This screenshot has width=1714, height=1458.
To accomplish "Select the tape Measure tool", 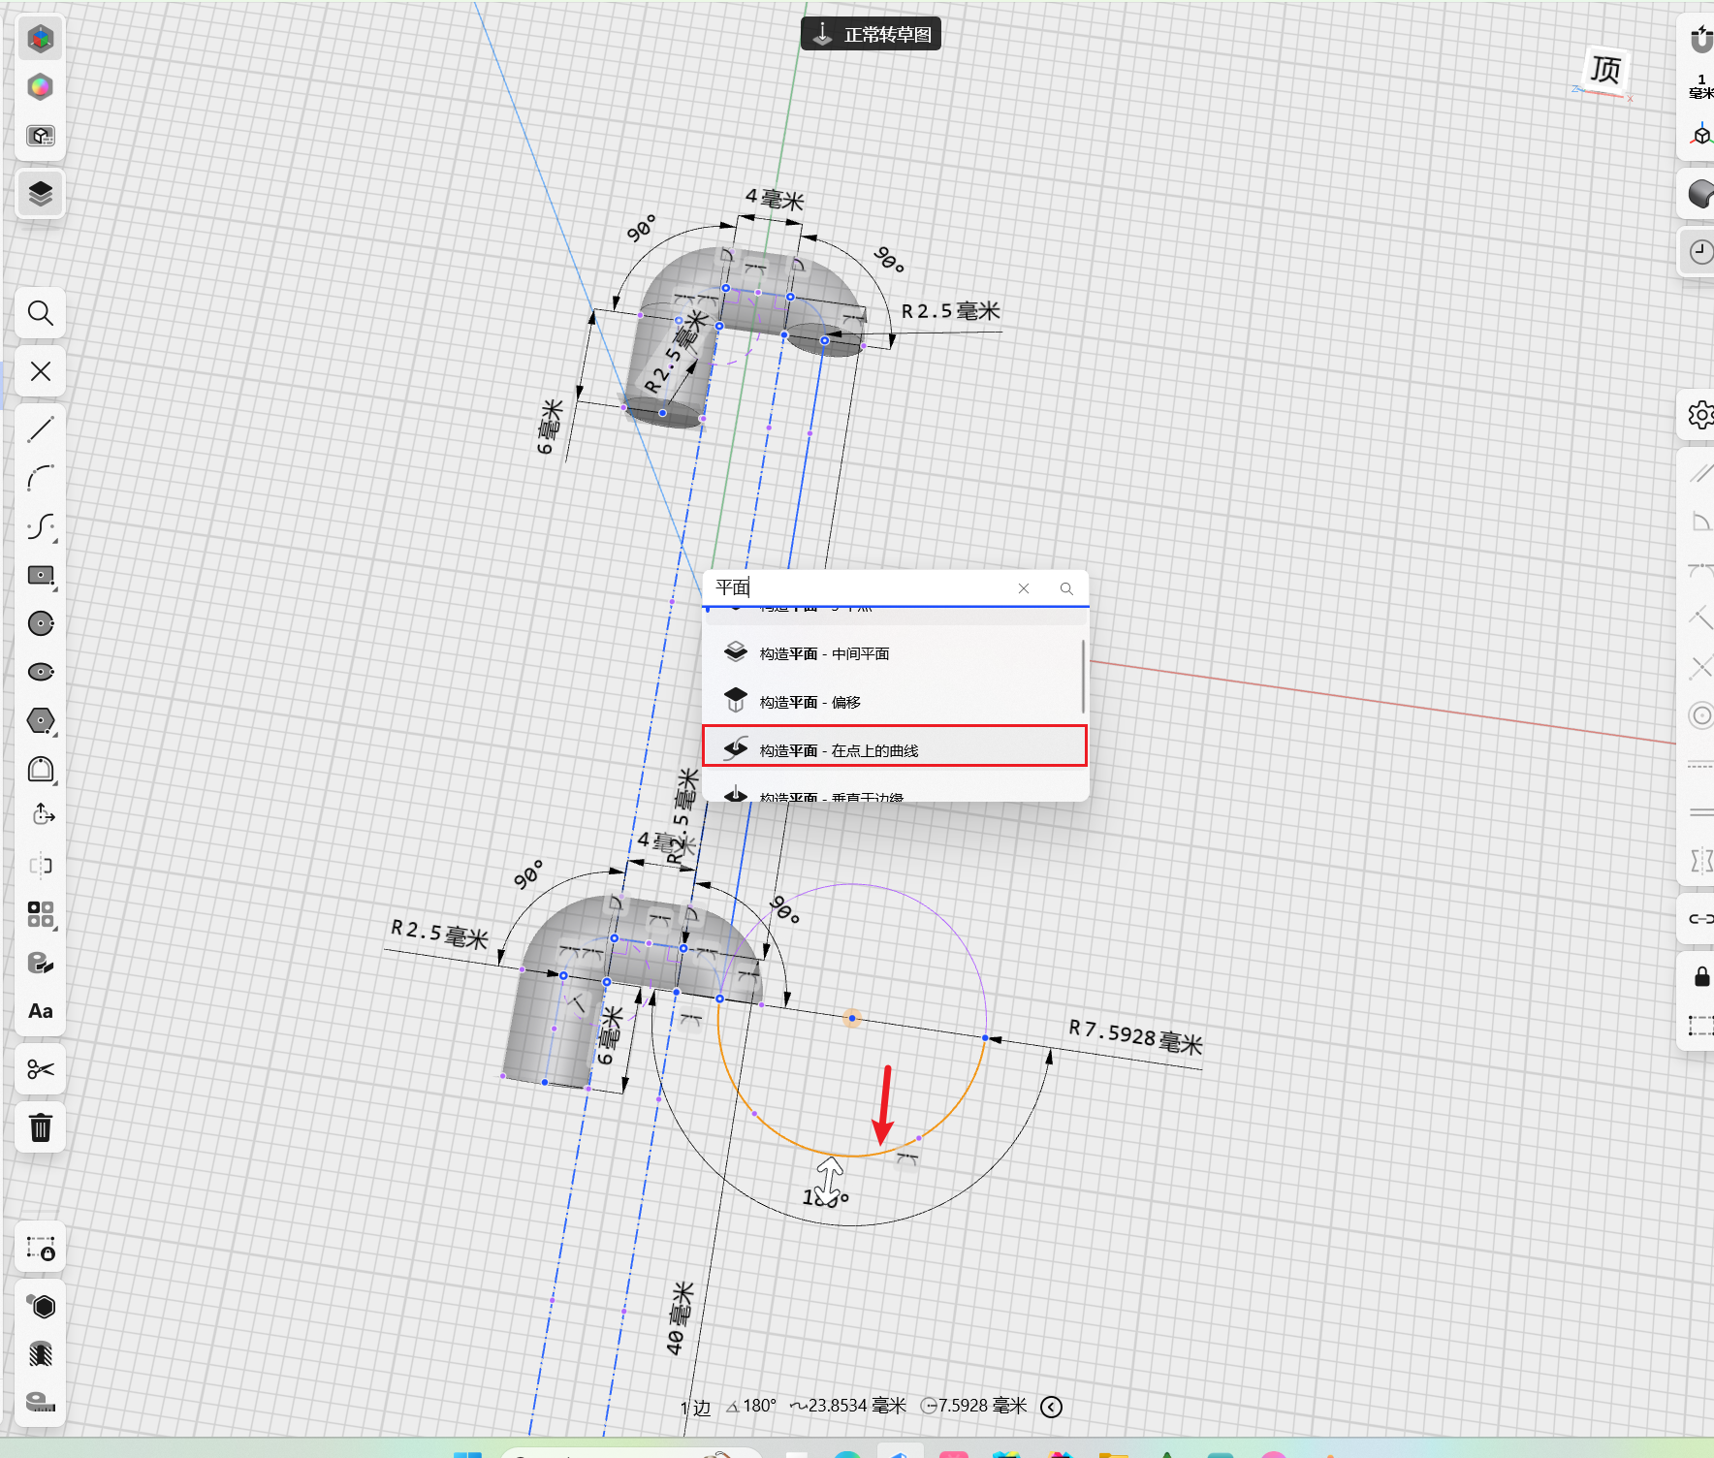I will click(x=41, y=1403).
